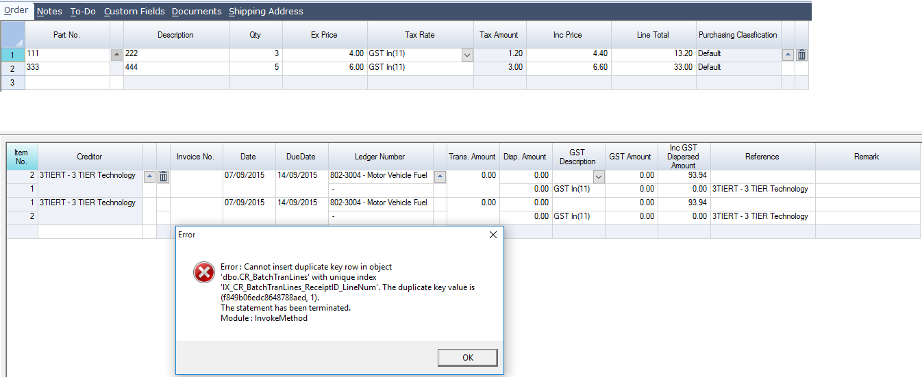Click the Line Total column header
Image resolution: width=922 pixels, height=377 pixels.
click(653, 35)
